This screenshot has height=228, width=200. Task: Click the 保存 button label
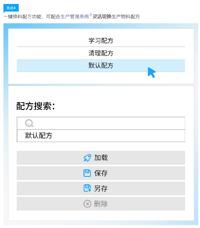point(101,173)
